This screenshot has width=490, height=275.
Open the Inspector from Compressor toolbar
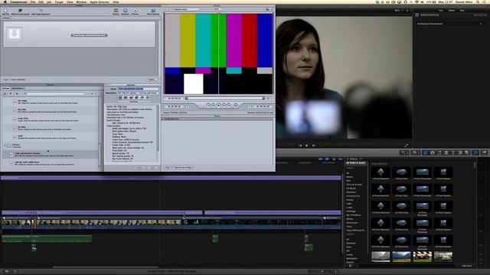click(126, 11)
